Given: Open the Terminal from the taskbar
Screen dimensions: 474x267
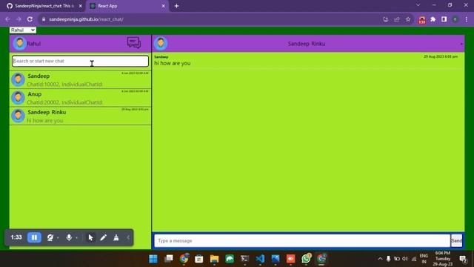Looking at the screenshot, I should pyautogui.click(x=244, y=259).
